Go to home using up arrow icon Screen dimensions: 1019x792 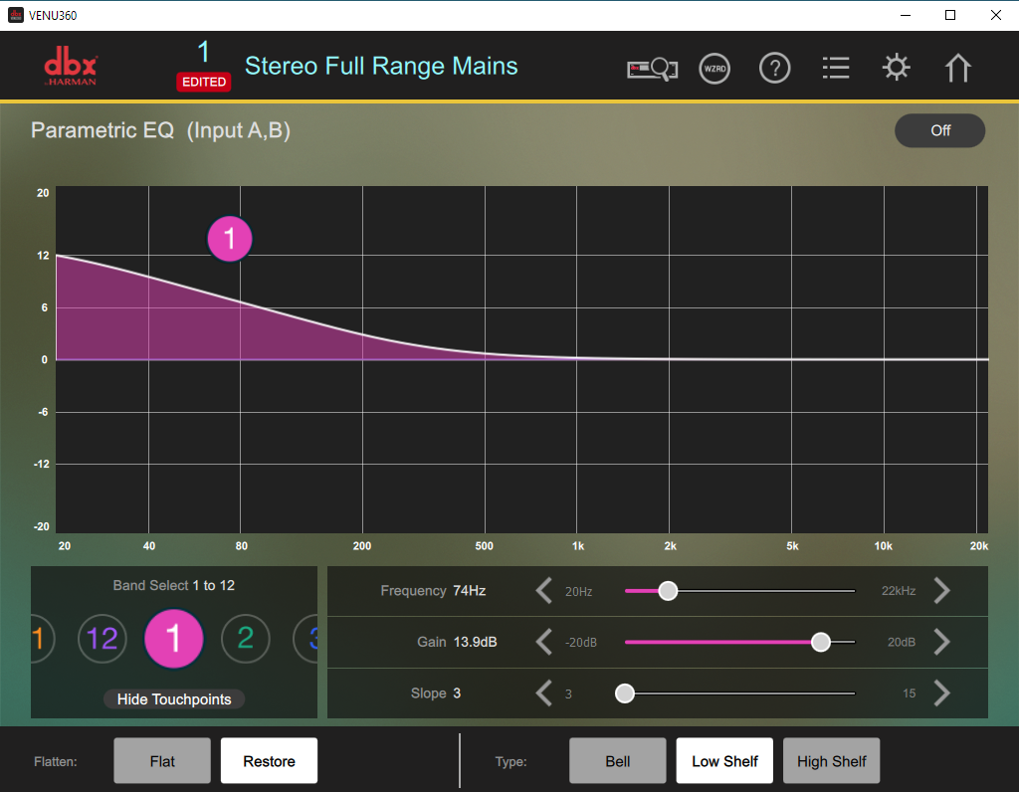(957, 69)
